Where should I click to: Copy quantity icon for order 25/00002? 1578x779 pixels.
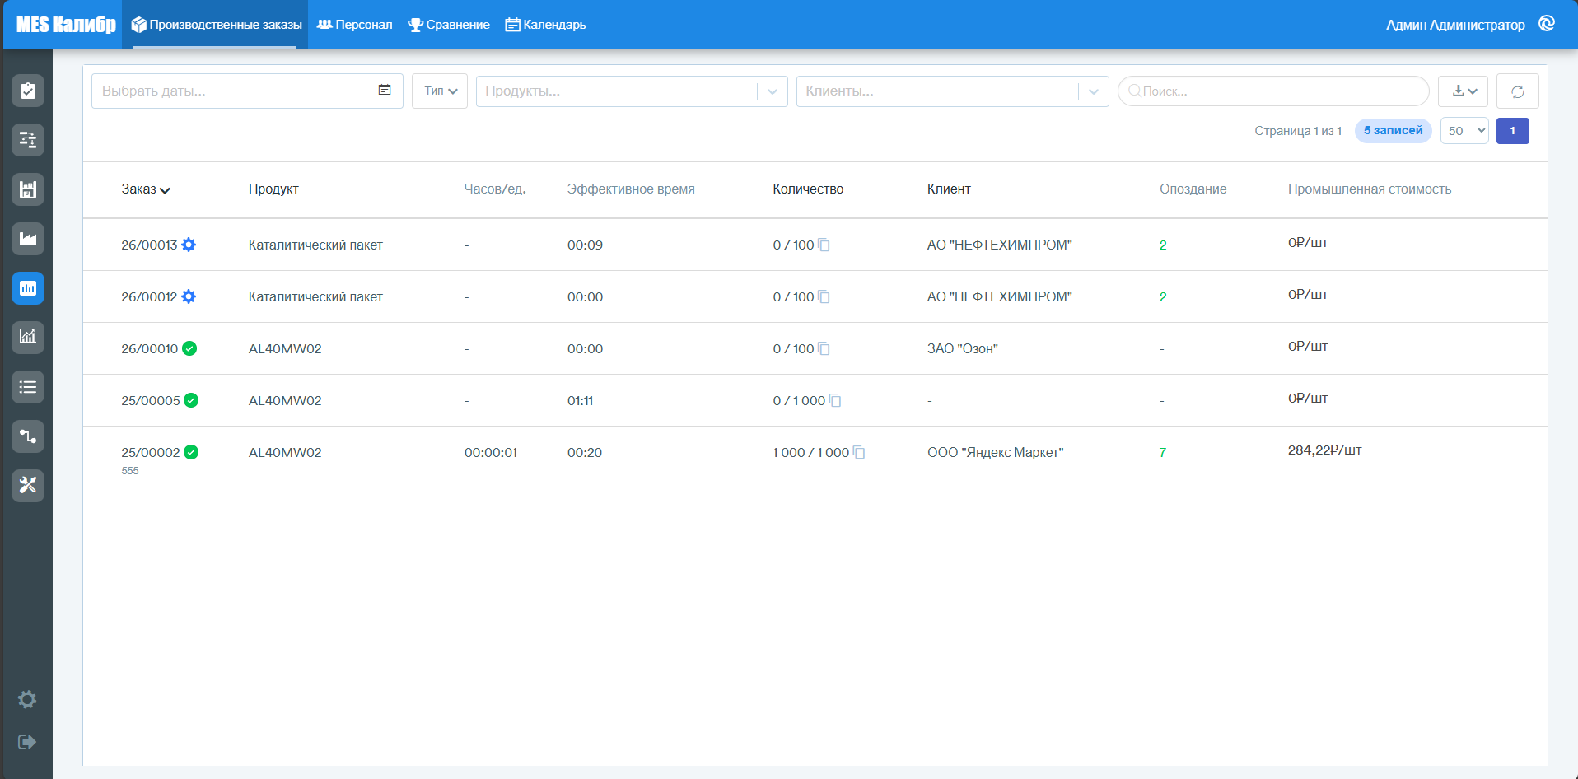(x=859, y=452)
